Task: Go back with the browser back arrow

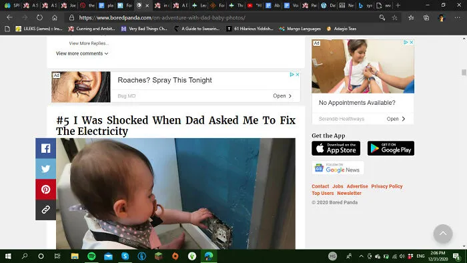Action: [9, 17]
